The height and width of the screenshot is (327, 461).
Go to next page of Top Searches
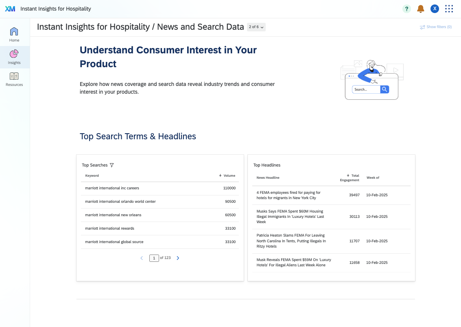[178, 258]
